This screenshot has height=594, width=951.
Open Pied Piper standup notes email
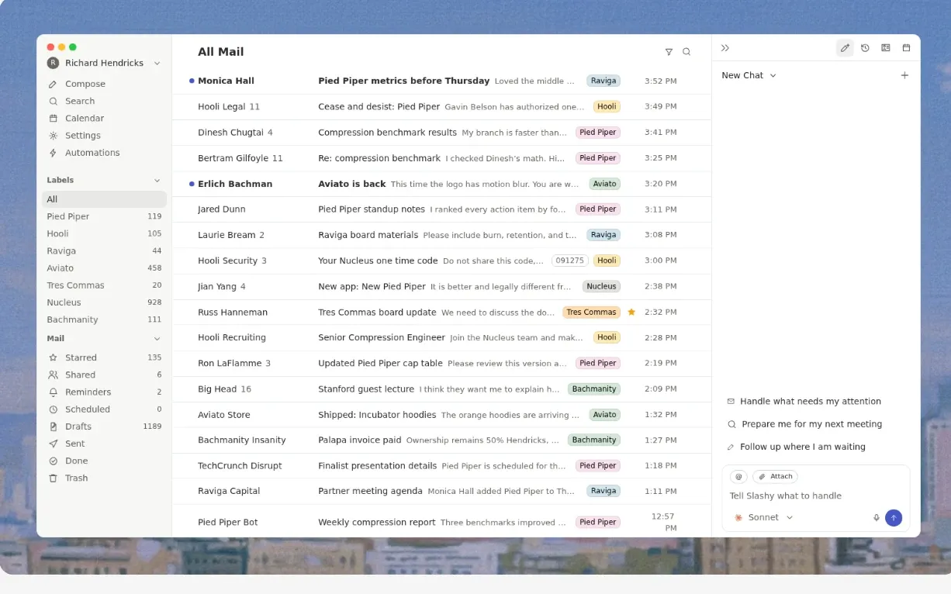(441, 209)
